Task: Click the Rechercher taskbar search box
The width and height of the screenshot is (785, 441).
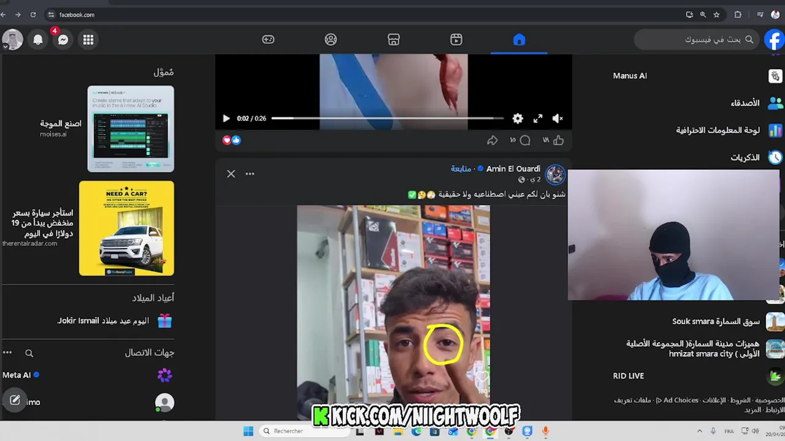Action: pyautogui.click(x=304, y=431)
